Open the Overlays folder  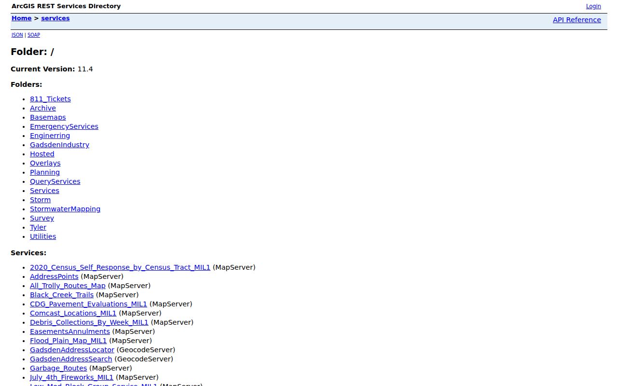tap(45, 163)
